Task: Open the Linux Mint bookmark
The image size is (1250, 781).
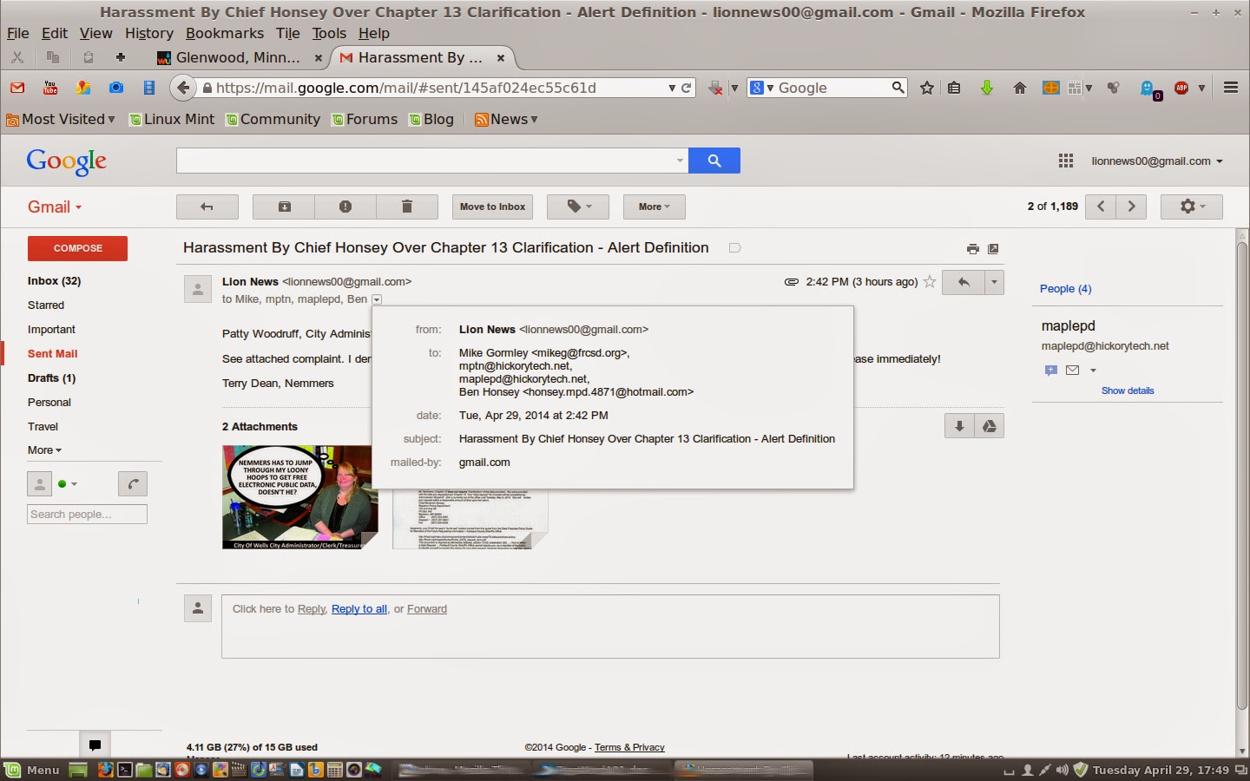Action: (x=172, y=119)
